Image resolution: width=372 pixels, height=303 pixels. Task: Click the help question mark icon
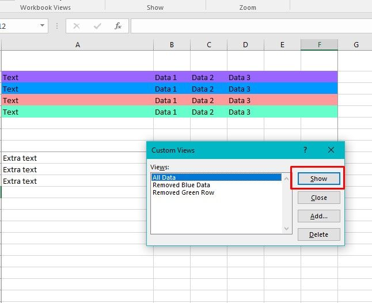[305, 150]
